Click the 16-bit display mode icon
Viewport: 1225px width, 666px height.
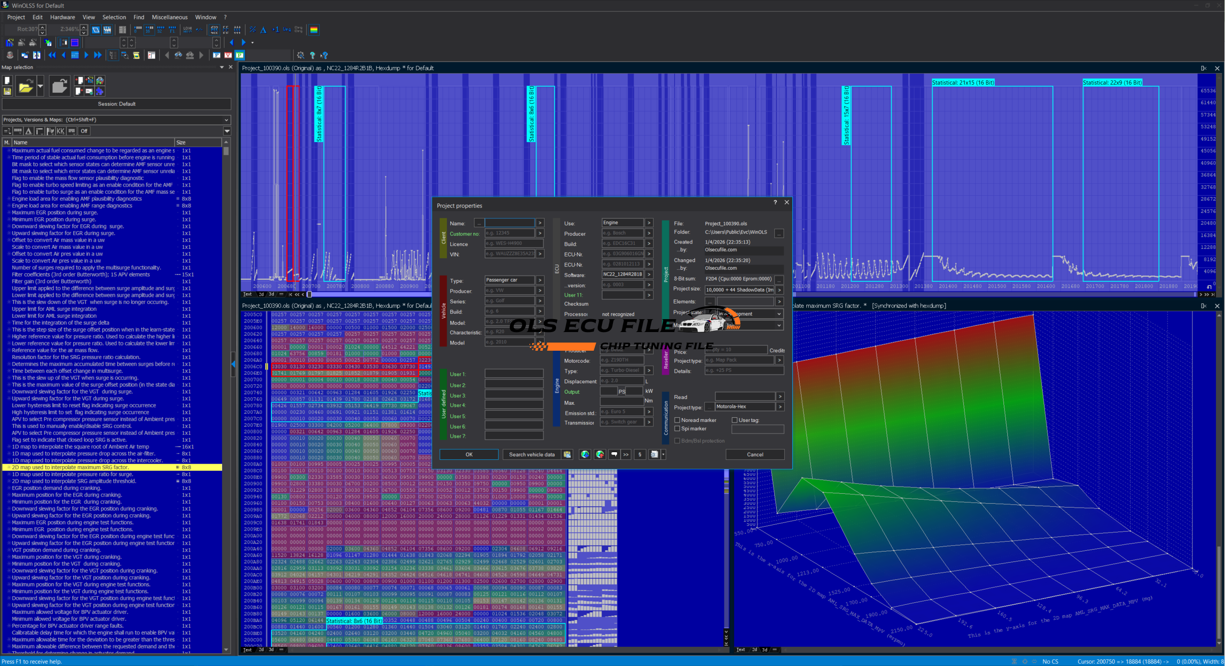[x=149, y=30]
